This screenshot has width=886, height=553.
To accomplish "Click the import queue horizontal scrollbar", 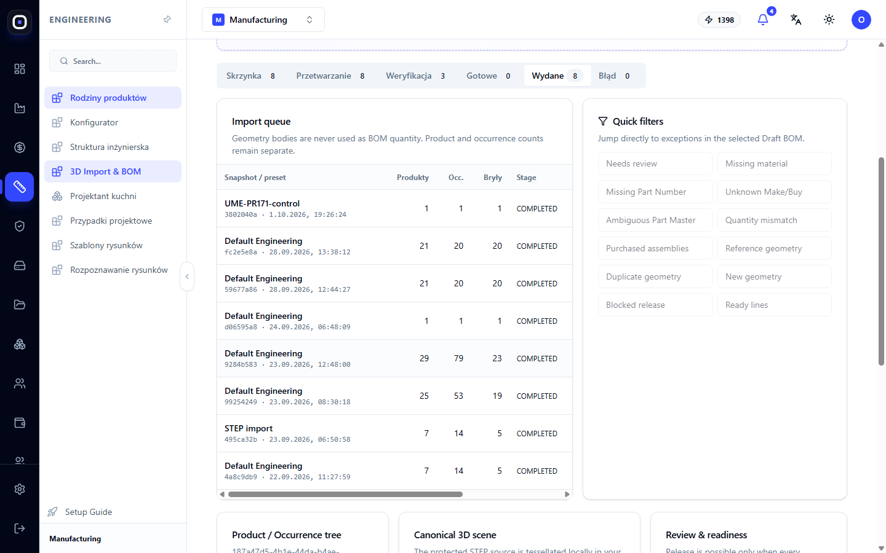I will click(345, 494).
